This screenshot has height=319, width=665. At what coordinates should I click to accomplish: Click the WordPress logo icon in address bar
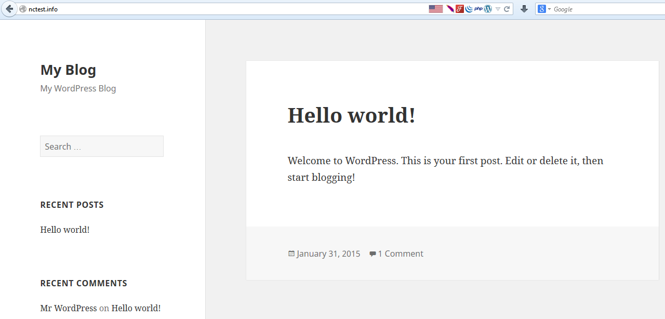[x=487, y=9]
